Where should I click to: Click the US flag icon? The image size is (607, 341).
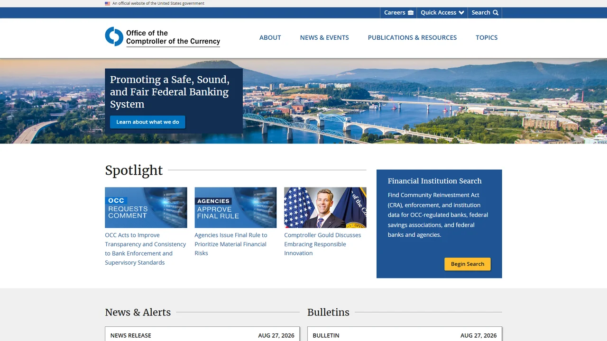point(108,3)
